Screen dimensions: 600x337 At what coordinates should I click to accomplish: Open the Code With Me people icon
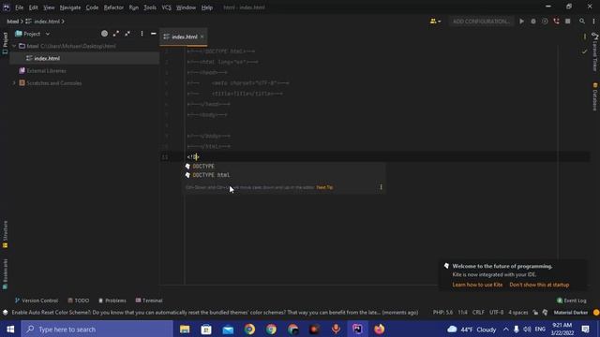(x=435, y=22)
